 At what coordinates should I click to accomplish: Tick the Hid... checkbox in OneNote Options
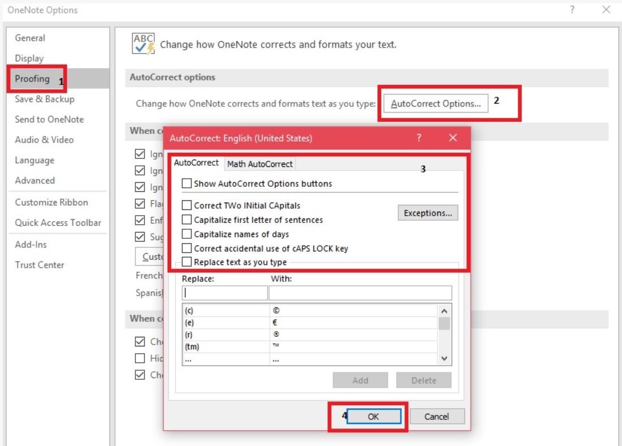pyautogui.click(x=139, y=358)
